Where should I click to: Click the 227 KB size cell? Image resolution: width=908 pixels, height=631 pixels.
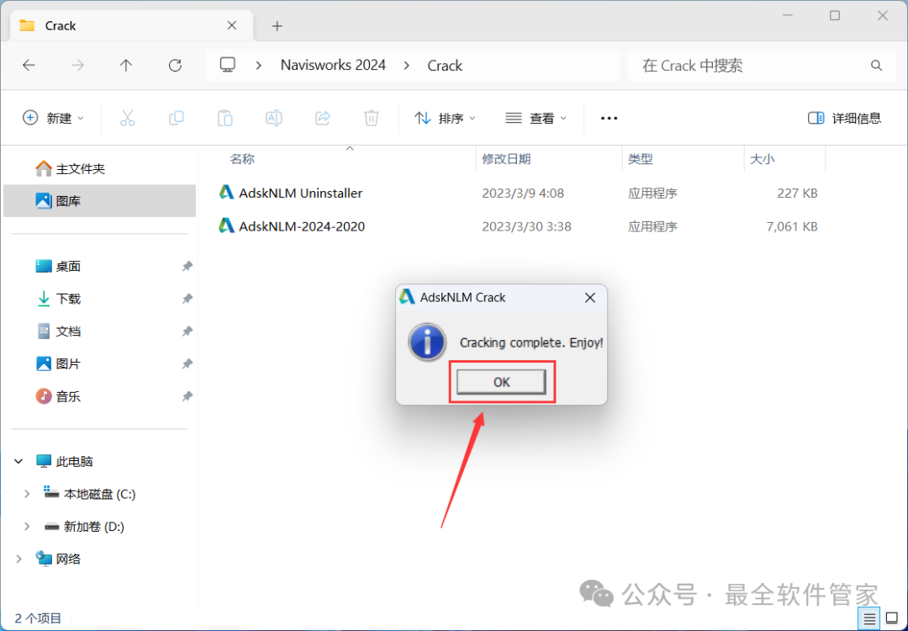click(797, 193)
